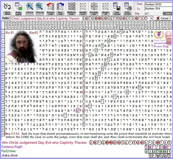Image resolution: width=173 pixels, height=159 pixels.
Task: Open the Modify matrix tool
Action: coord(19,6)
